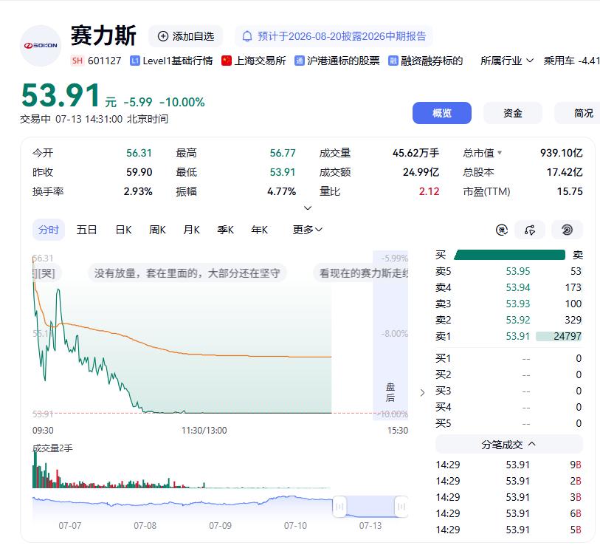The image size is (600, 551).
Task: Click the 成交量2手 volume chart label
Action: tap(52, 448)
